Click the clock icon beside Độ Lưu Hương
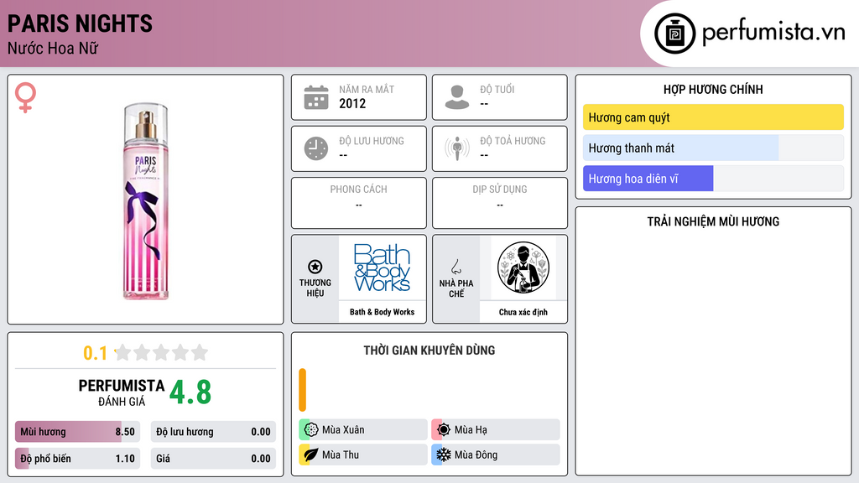This screenshot has width=859, height=483. [x=316, y=148]
